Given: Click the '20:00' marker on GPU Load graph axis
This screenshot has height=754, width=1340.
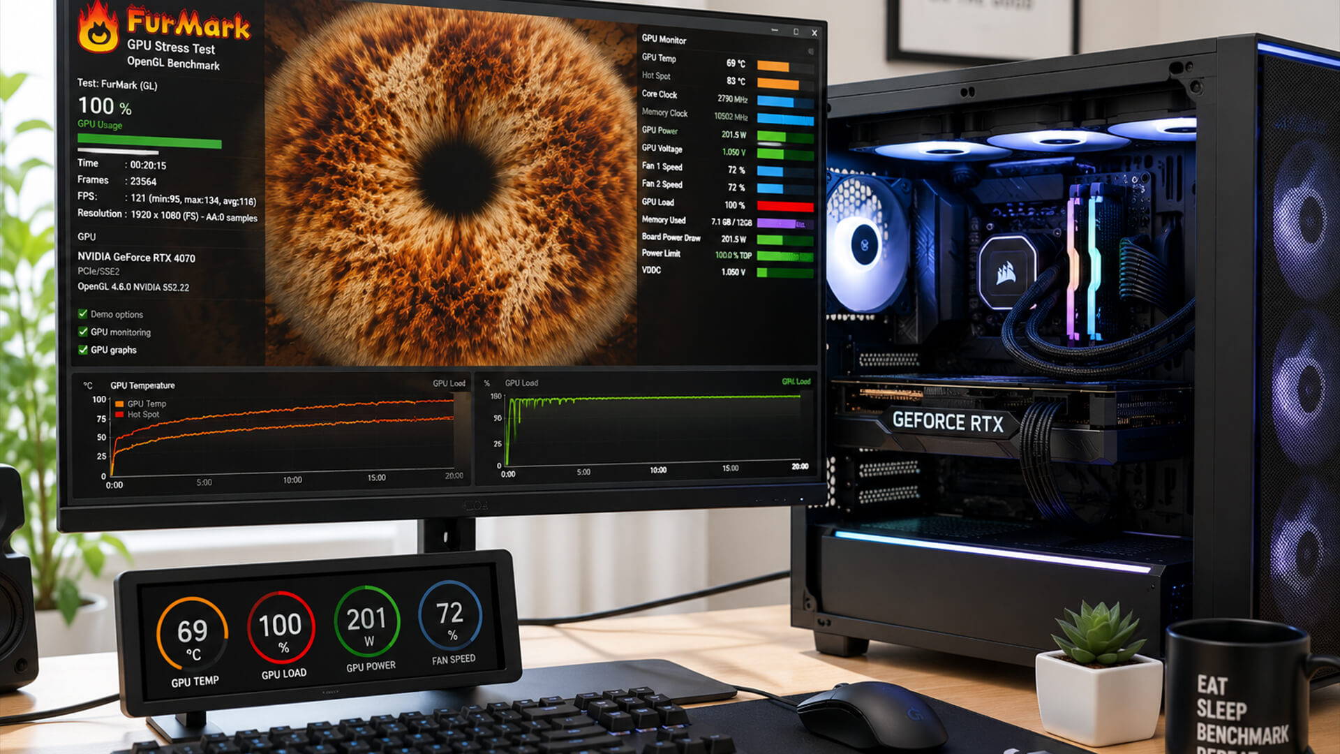Looking at the screenshot, I should tap(800, 466).
